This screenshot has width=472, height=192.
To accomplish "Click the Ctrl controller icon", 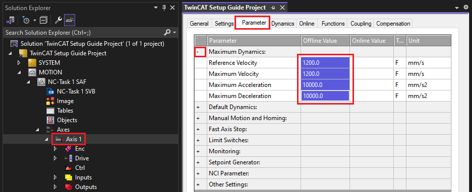I will coord(69,168).
